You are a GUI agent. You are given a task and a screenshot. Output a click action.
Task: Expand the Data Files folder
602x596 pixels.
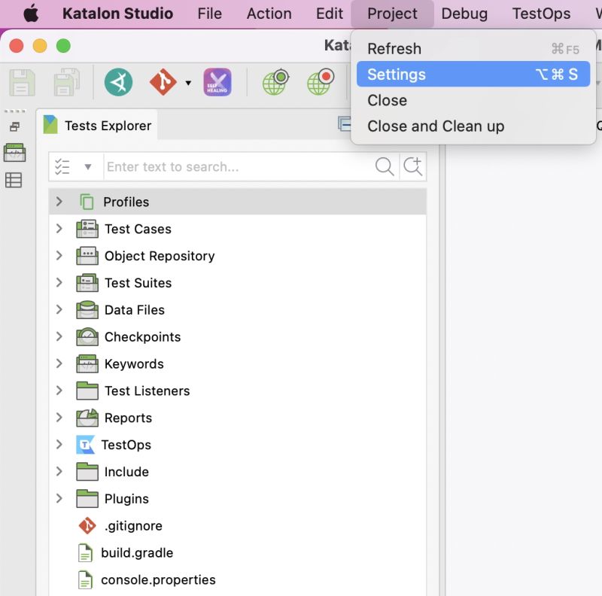tap(59, 309)
